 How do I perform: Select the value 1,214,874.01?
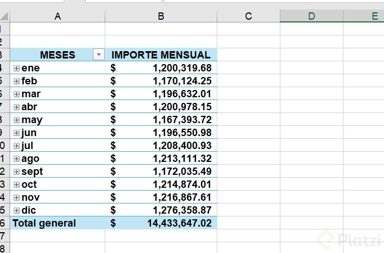pos(182,184)
